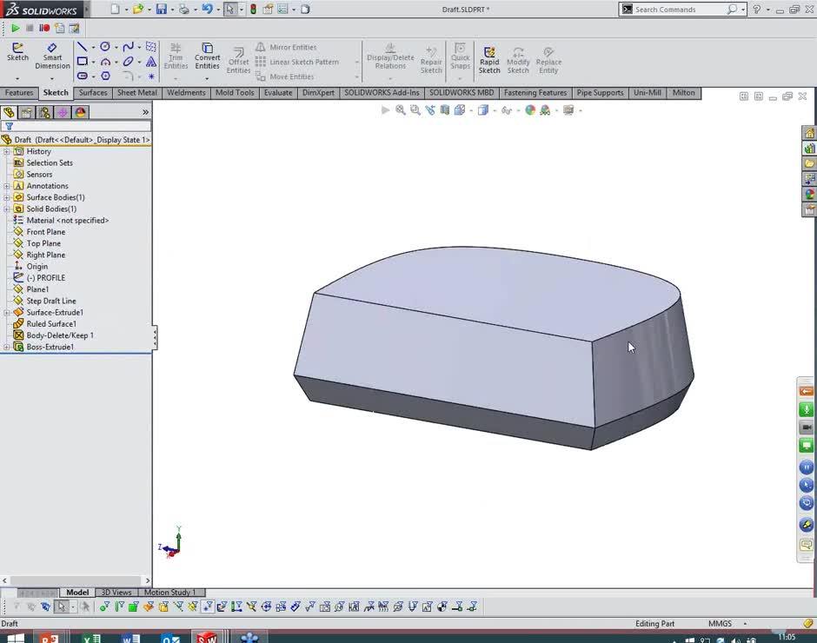This screenshot has height=643, width=817.
Task: Click the Convert Entities tool
Action: 207,56
